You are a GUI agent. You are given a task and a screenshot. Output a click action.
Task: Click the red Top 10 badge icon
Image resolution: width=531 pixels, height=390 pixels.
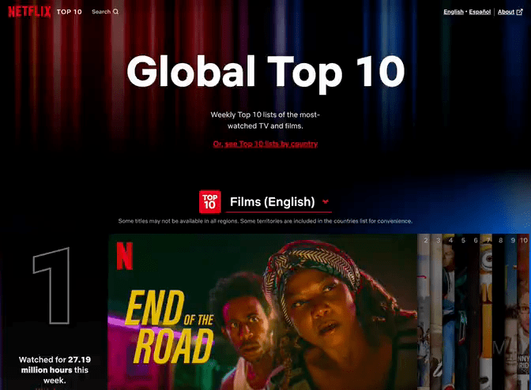coord(210,201)
